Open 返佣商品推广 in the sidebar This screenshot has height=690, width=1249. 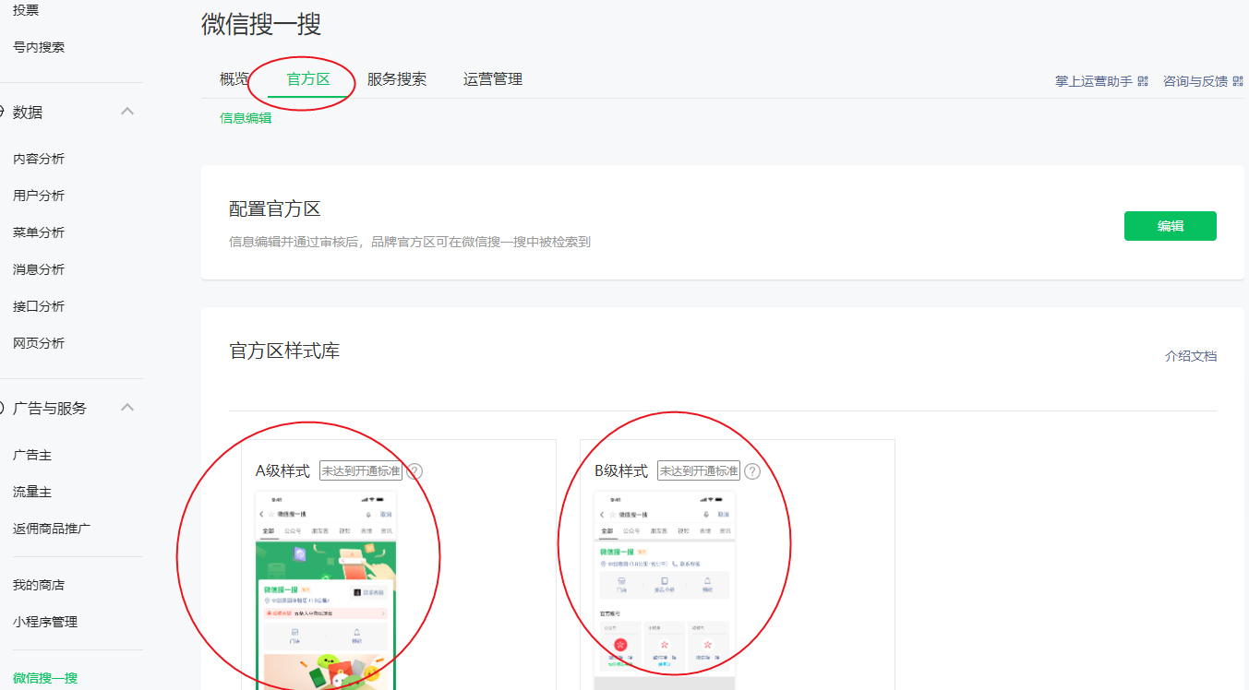pyautogui.click(x=52, y=529)
